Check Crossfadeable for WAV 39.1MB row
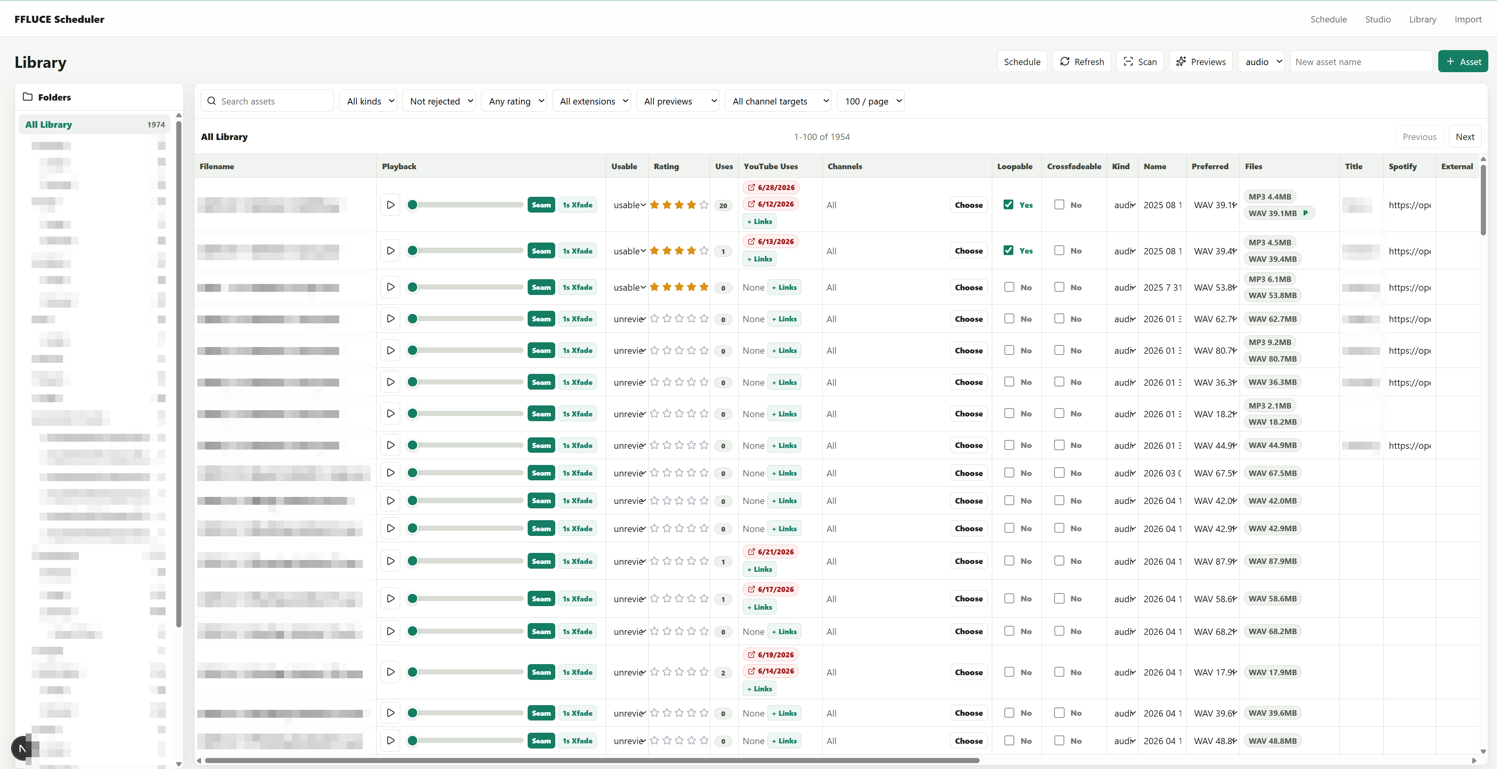Screen dimensions: 1497x769 [x=1059, y=205]
